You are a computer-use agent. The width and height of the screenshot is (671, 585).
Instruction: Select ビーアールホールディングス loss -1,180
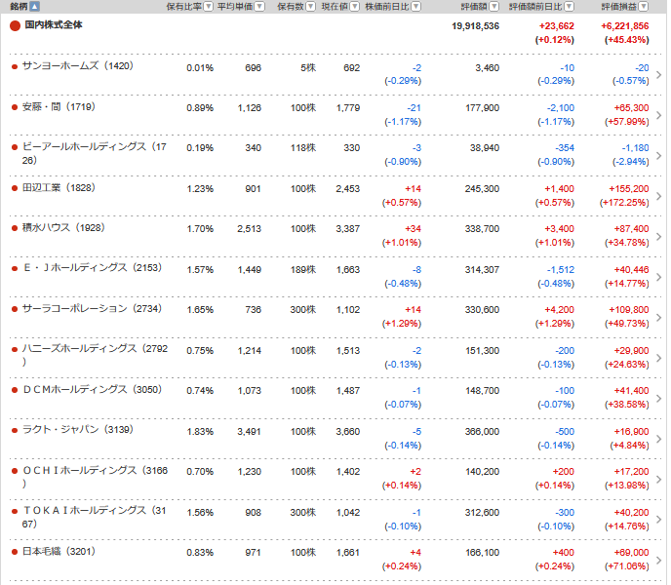pyautogui.click(x=635, y=148)
